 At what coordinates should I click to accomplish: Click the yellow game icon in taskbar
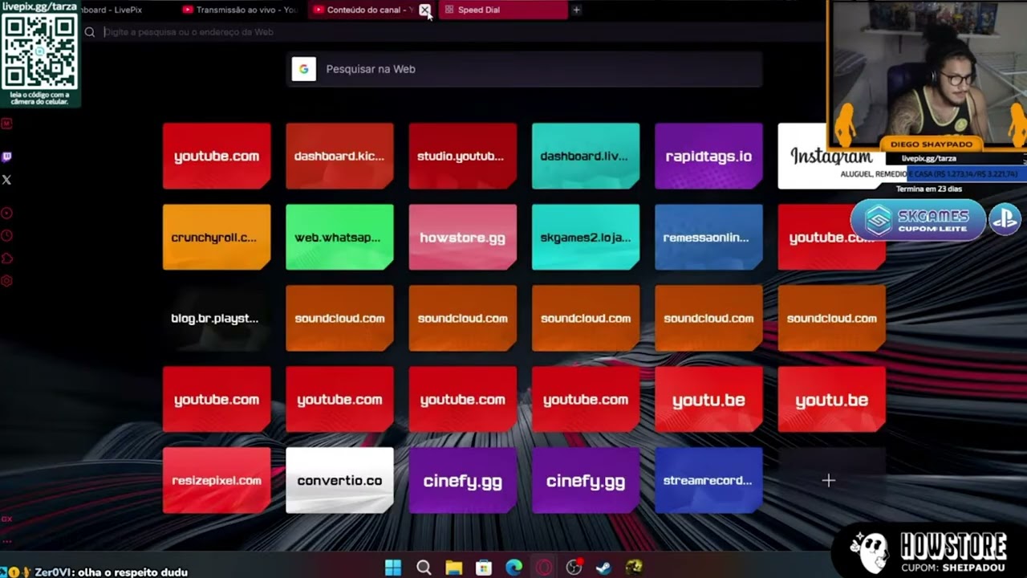click(x=634, y=568)
